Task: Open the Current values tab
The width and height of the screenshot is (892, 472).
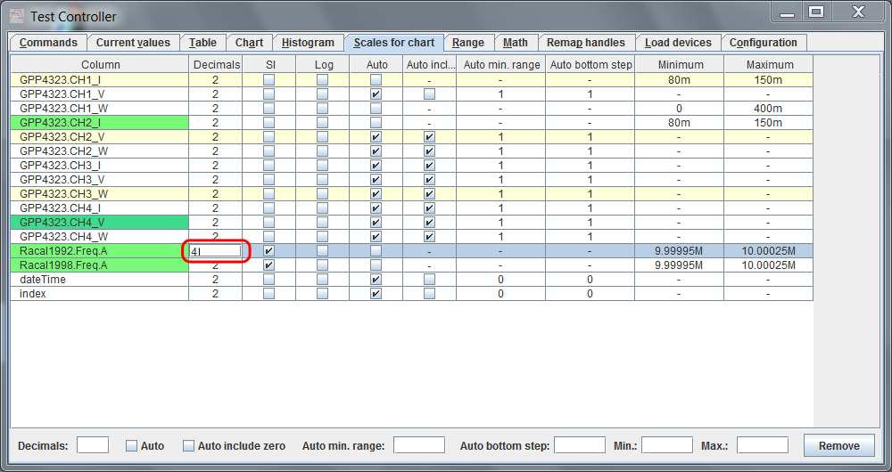Action: [133, 43]
